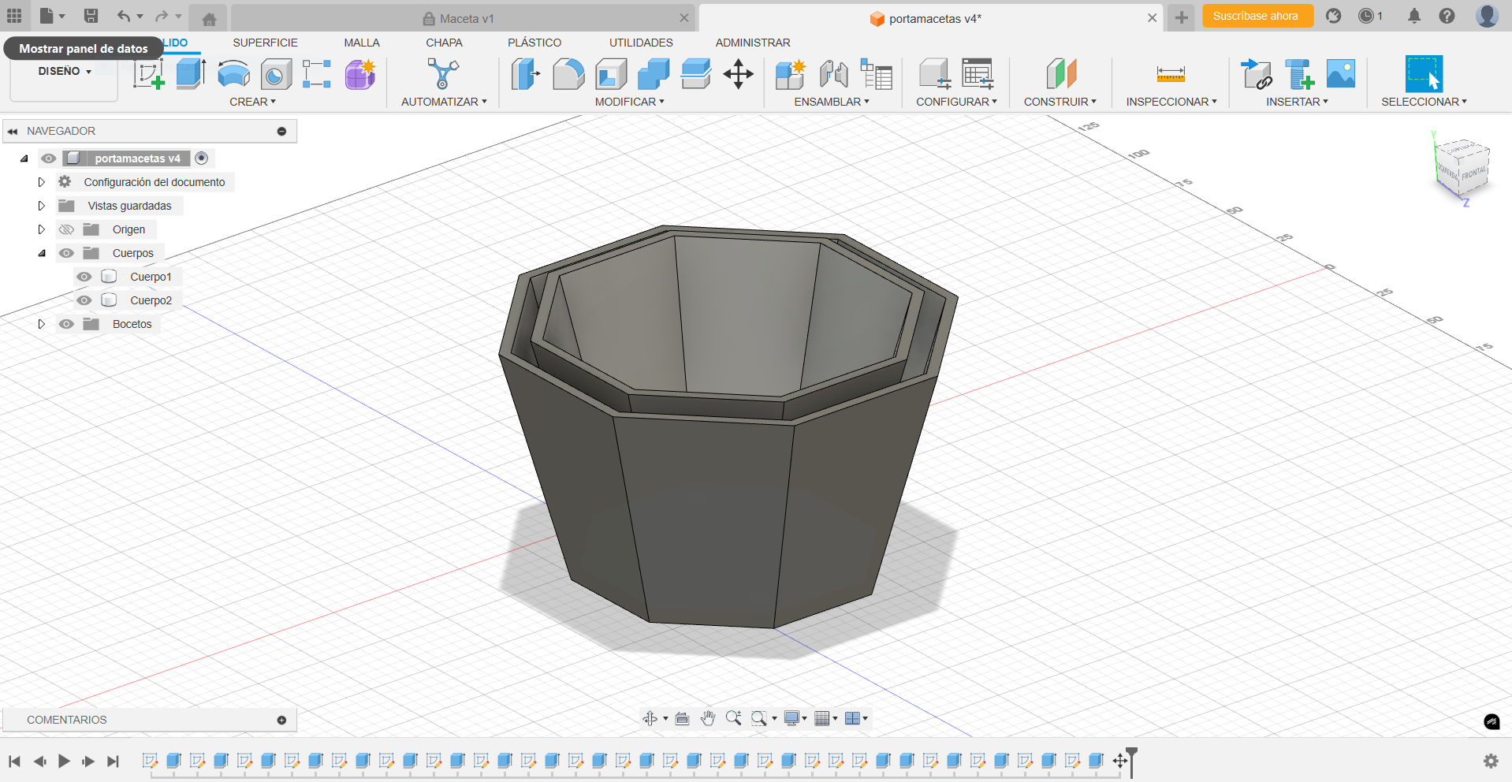Hide Cuerpo1 using its eye icon
Viewport: 1512px width, 782px height.
(84, 277)
